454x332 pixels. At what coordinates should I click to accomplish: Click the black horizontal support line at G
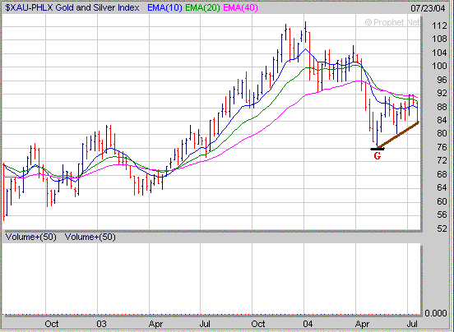tap(378, 150)
